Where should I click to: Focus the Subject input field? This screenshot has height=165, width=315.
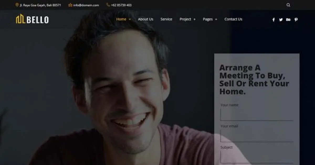pyautogui.click(x=257, y=157)
